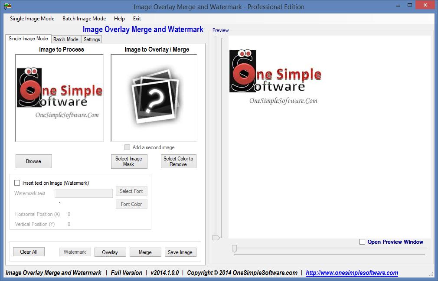Close the application window
438x281 pixels.
click(x=425, y=5)
